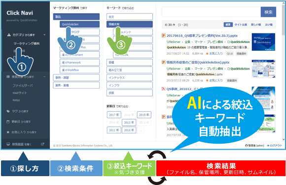286x185 pixels.
Task: Expand the 製品 category
Action: (x=76, y=17)
